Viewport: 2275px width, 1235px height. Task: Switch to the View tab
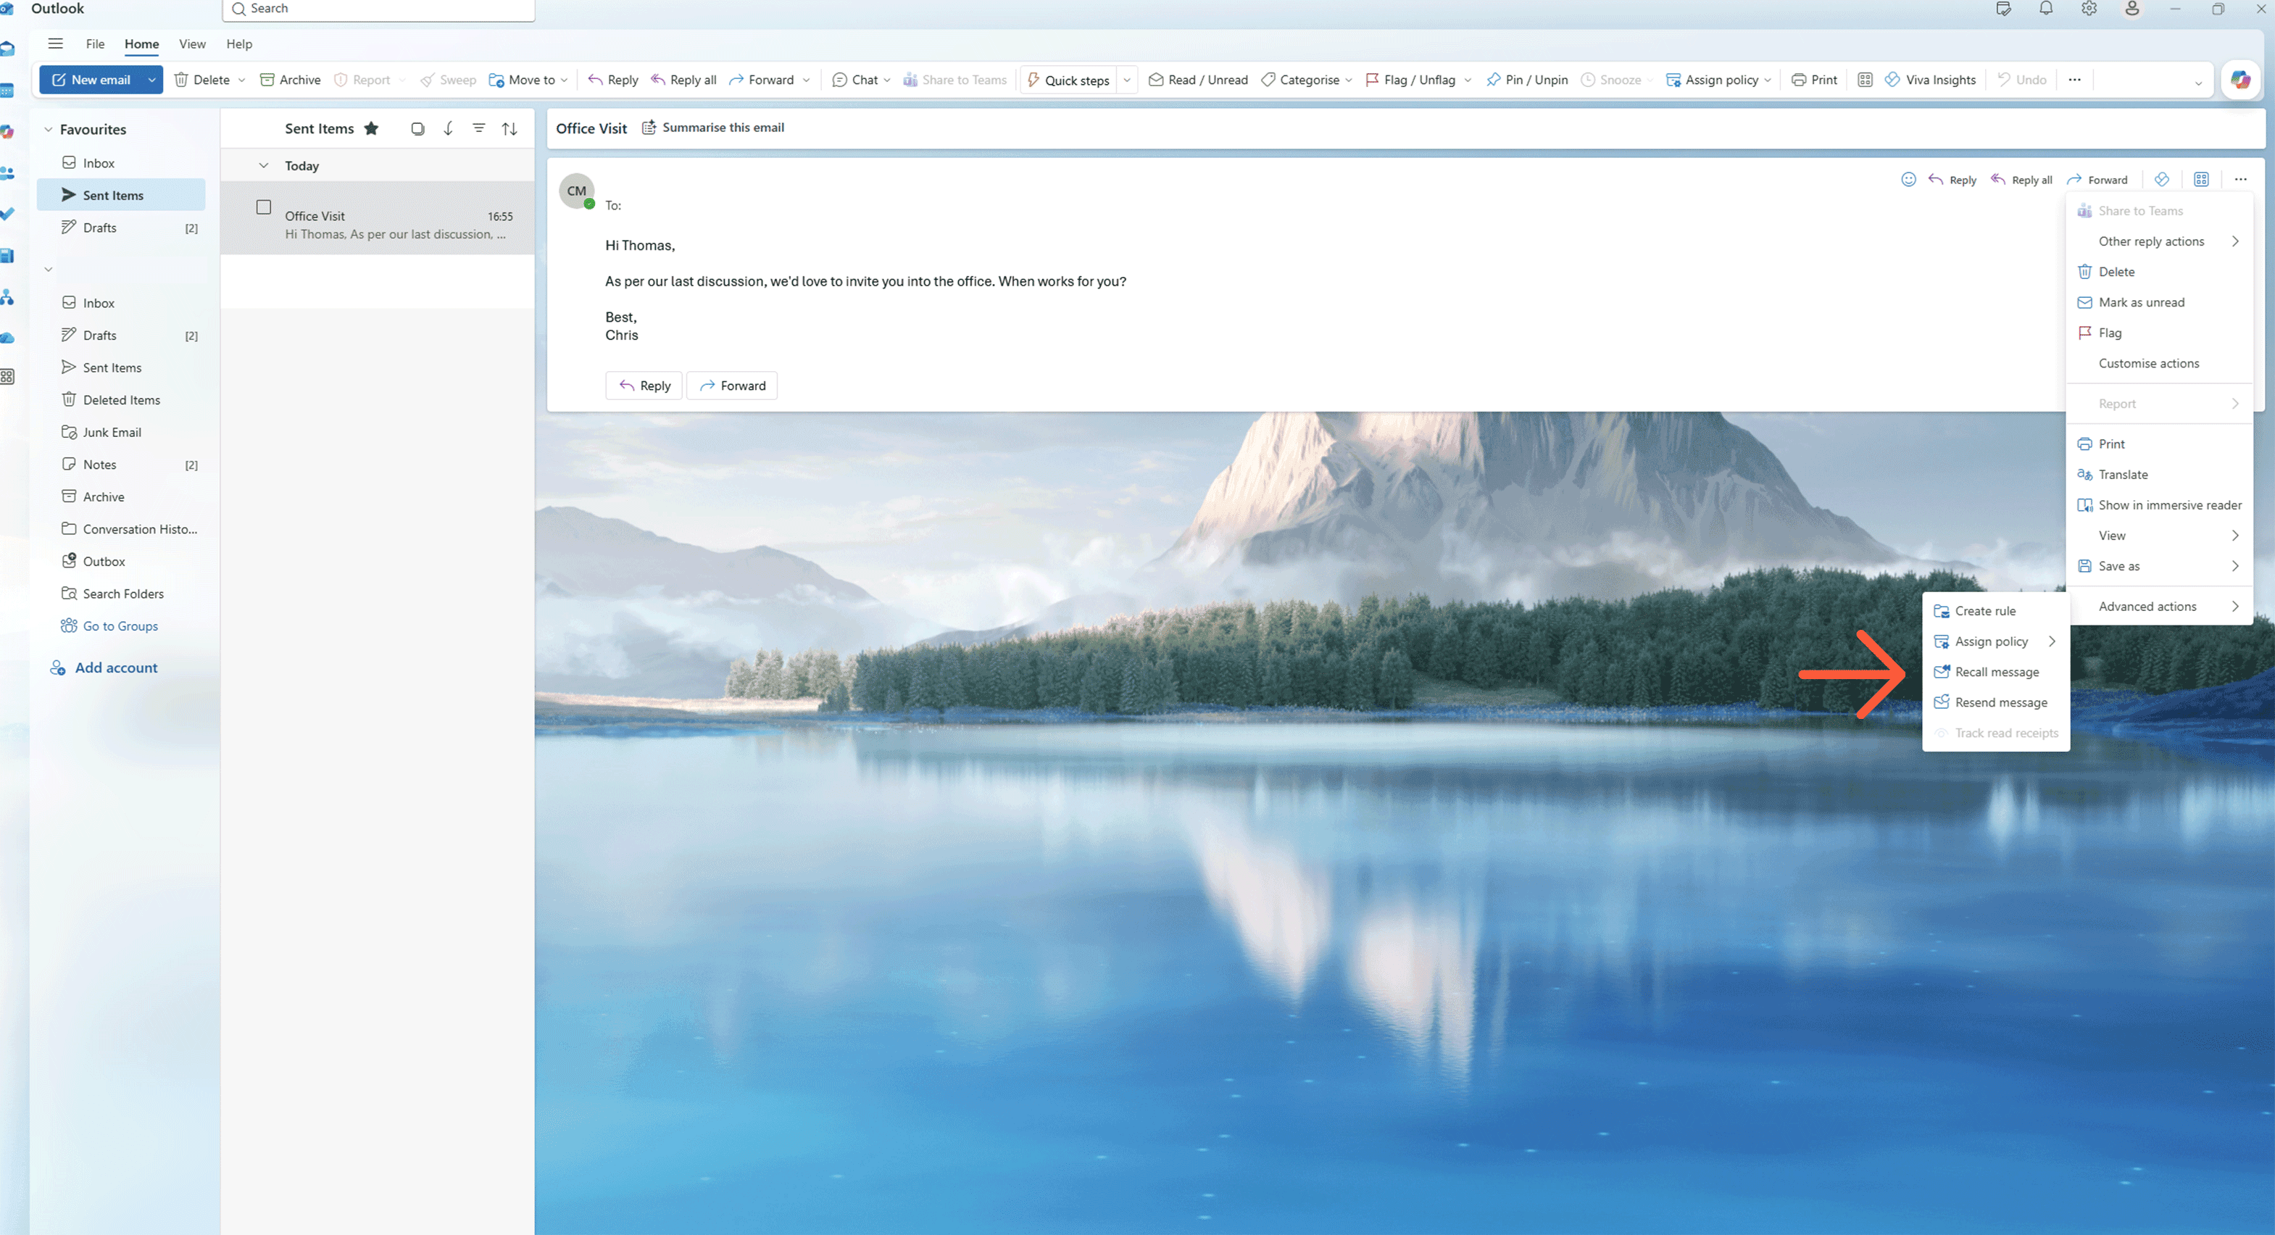click(191, 43)
